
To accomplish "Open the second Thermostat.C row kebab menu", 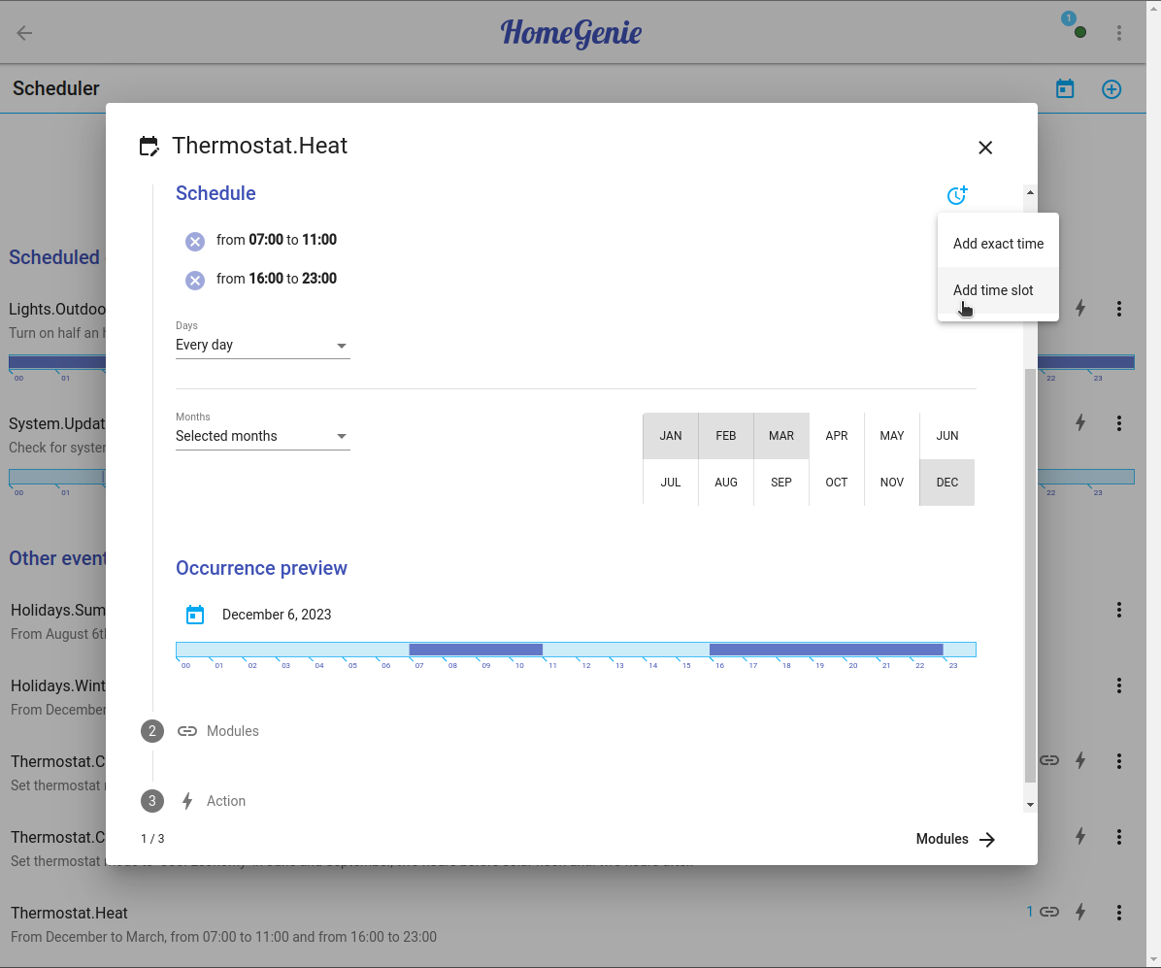I will point(1119,837).
